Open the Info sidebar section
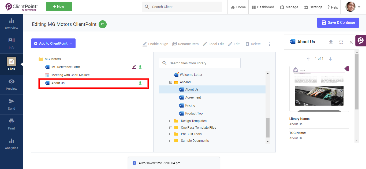Image resolution: width=366 pixels, height=169 pixels. (12, 44)
